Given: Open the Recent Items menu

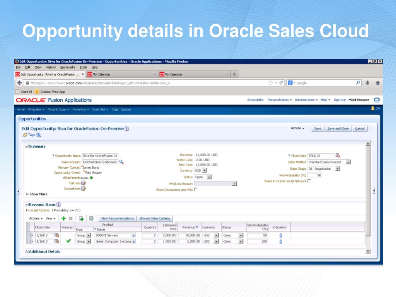Looking at the screenshot, I should [58, 109].
